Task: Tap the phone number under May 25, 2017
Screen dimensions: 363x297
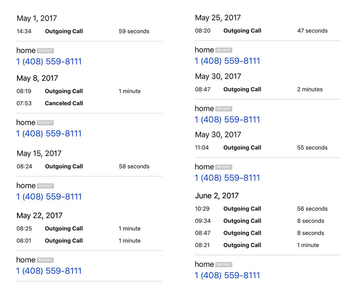Action: [227, 61]
